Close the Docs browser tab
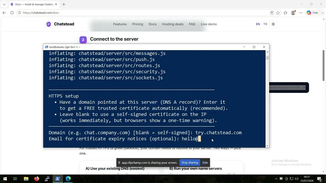326x183 pixels. click(56, 4)
